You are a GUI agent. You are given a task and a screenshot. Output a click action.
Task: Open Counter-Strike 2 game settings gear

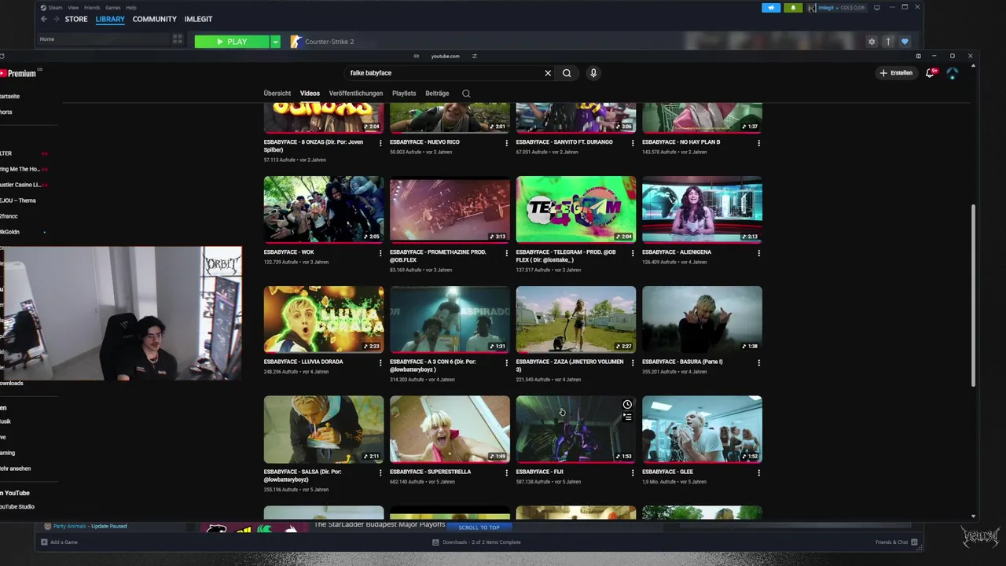point(872,42)
